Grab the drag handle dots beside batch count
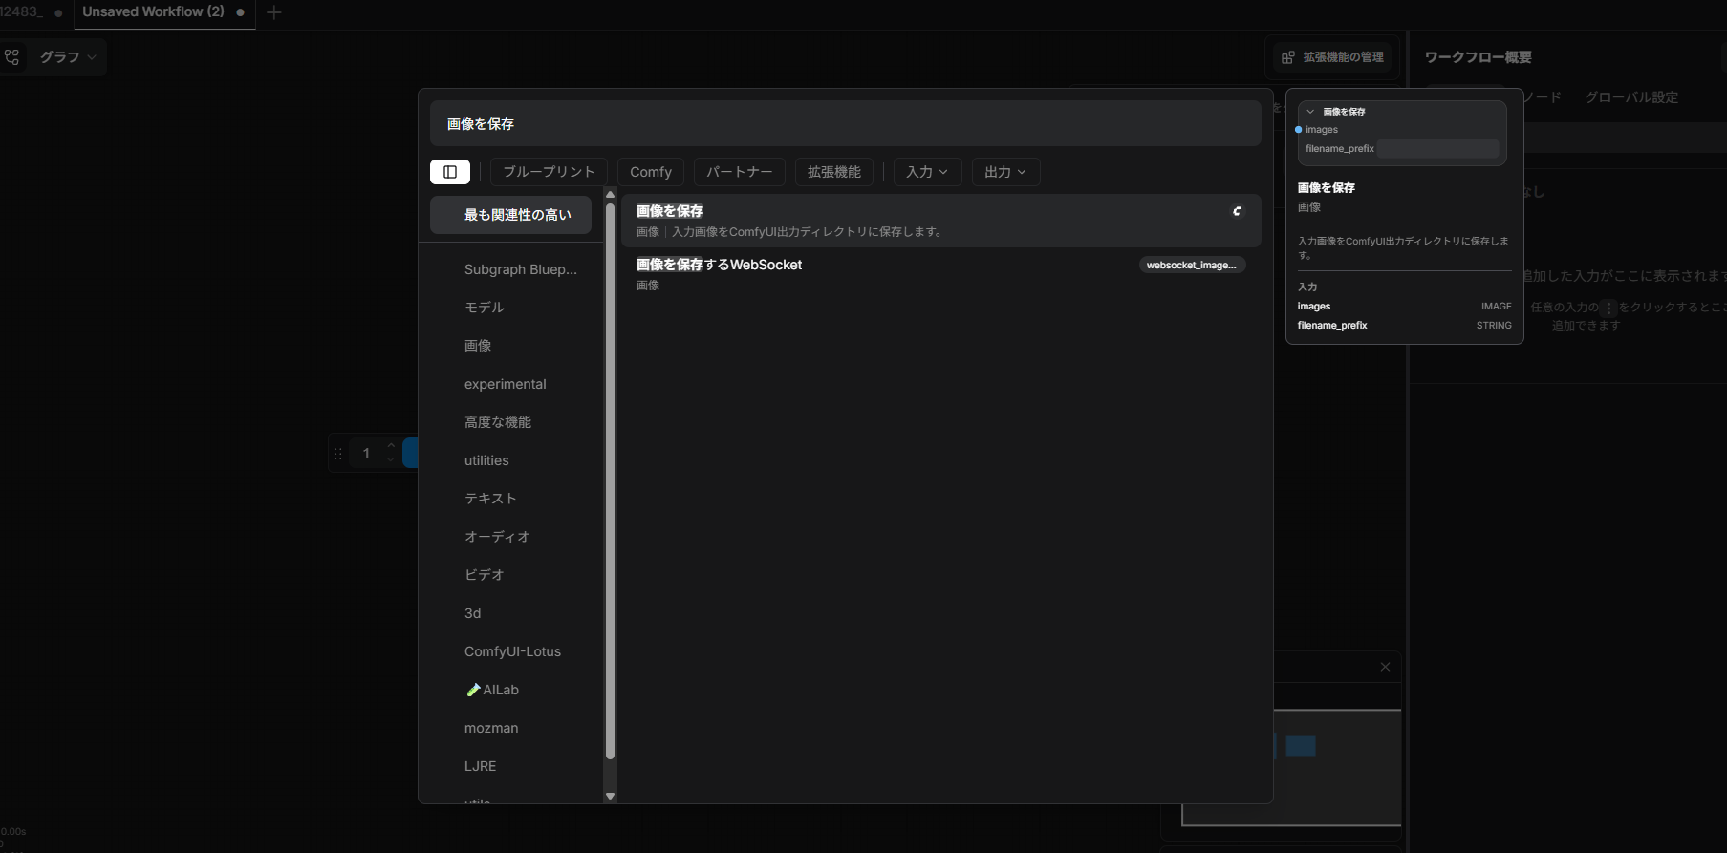Screen dimensions: 1727x853 tap(337, 454)
